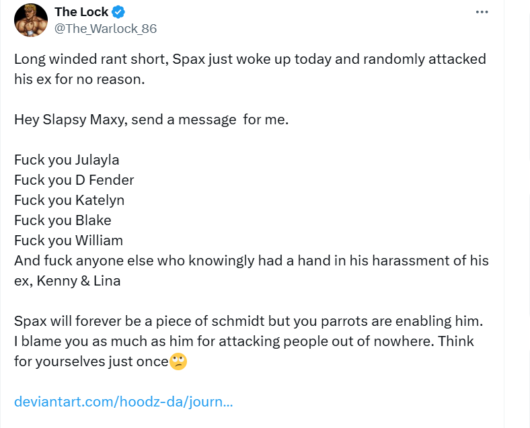The height and width of the screenshot is (428, 530).
Task: Click the blue verified badge
Action: [x=119, y=12]
